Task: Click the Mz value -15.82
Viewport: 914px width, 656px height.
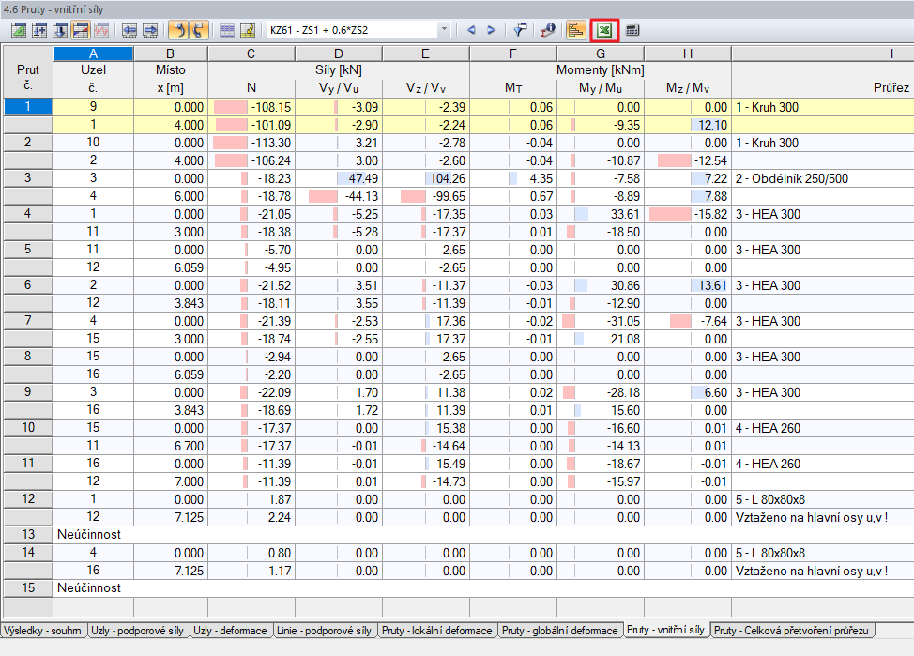Action: [x=710, y=214]
